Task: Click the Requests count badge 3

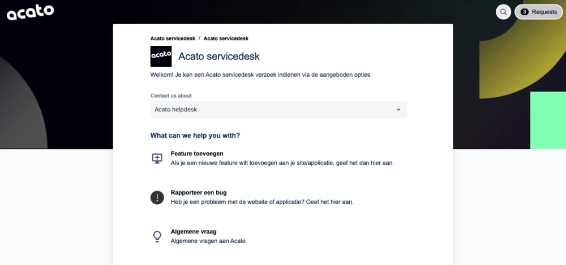Action: 525,12
